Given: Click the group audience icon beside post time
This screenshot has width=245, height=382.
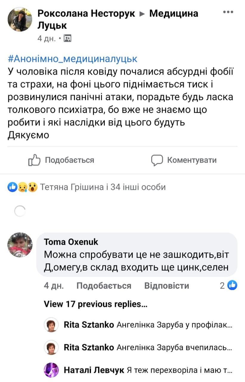Looking at the screenshot, I should [68, 38].
